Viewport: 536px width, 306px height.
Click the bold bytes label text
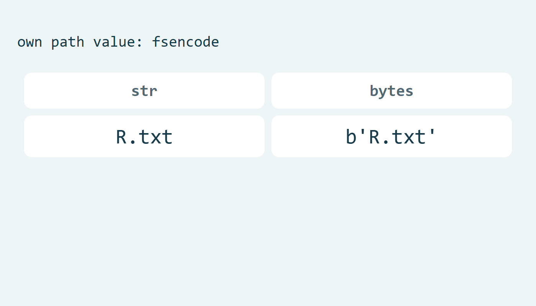[392, 91]
